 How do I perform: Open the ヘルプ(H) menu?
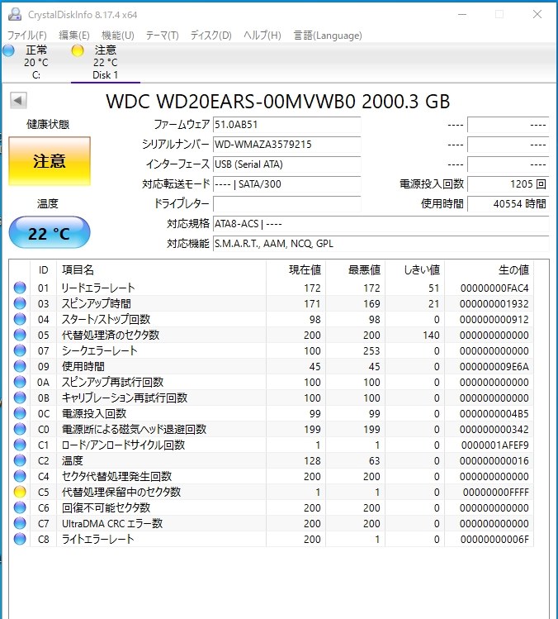click(x=262, y=36)
